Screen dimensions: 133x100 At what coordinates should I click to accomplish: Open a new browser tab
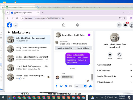click(x=43, y=13)
